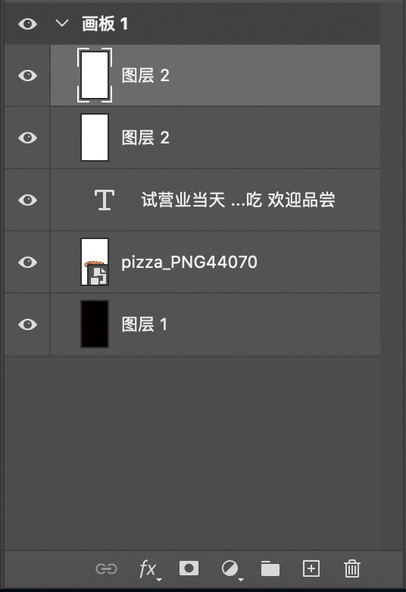Click the text layer T icon
Image resolution: width=406 pixels, height=592 pixels.
[105, 200]
